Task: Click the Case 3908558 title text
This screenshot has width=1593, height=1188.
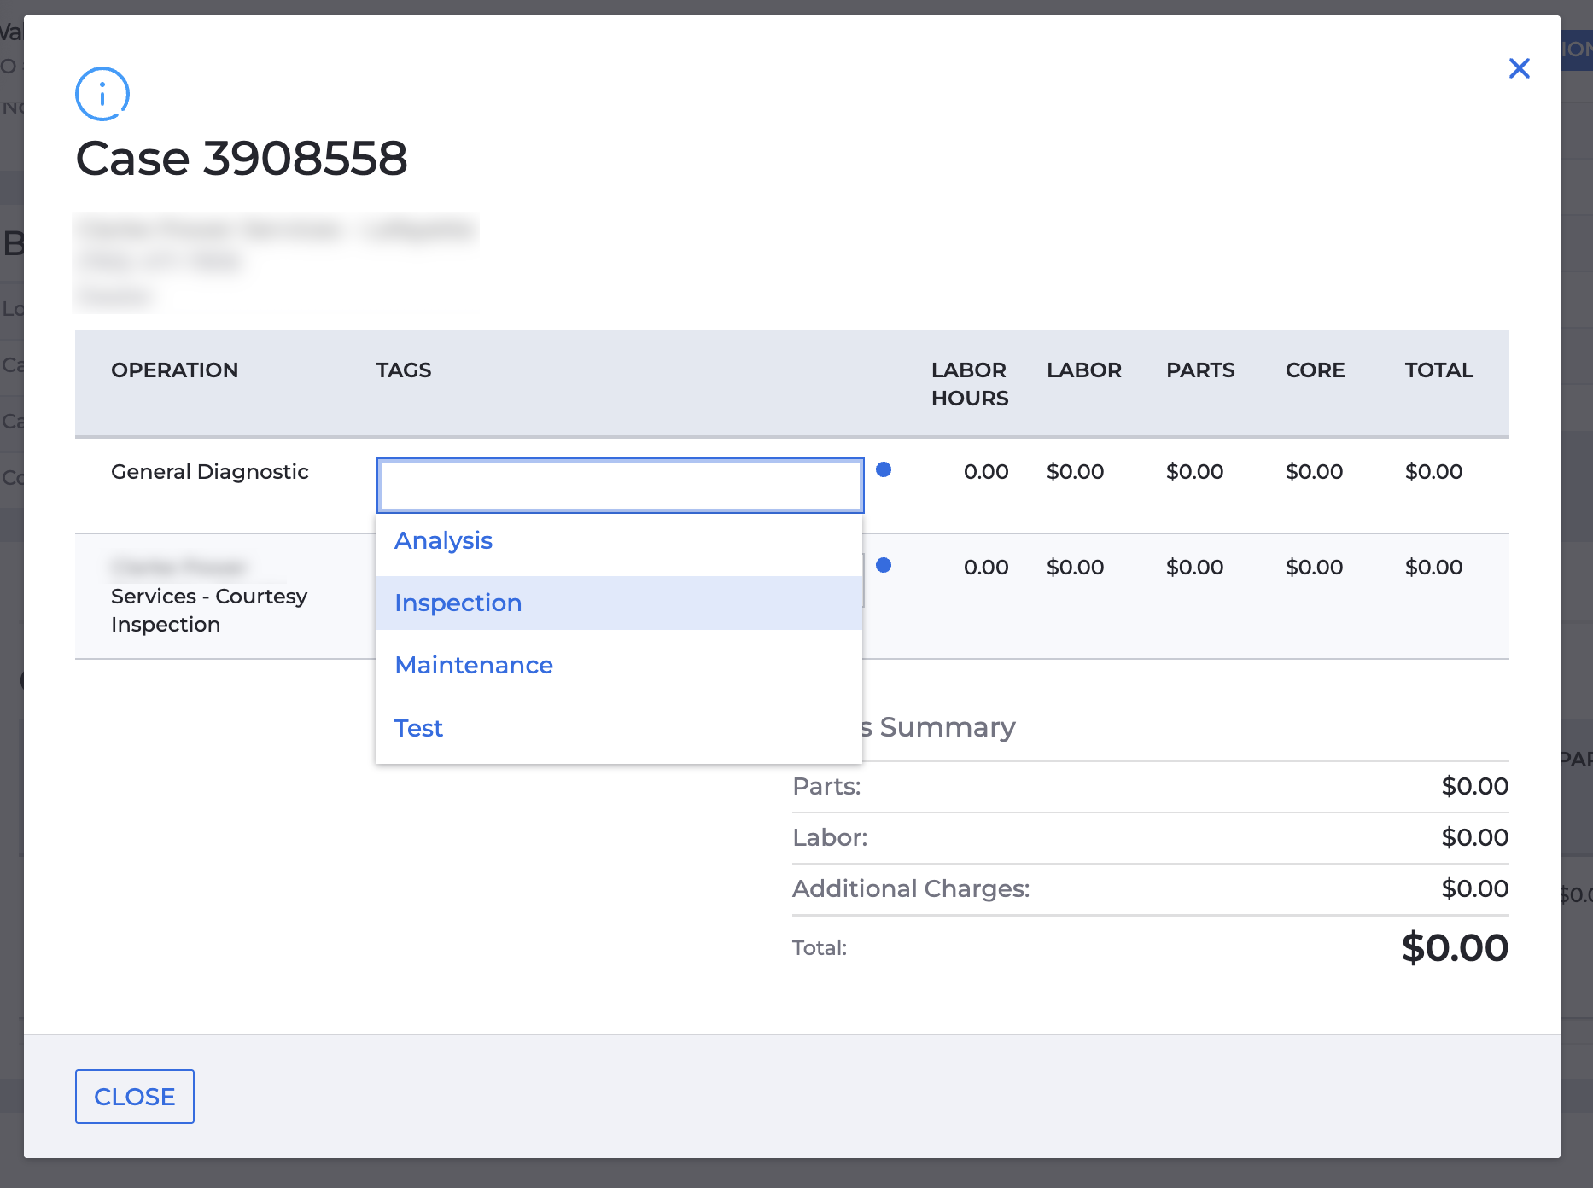Action: point(243,157)
